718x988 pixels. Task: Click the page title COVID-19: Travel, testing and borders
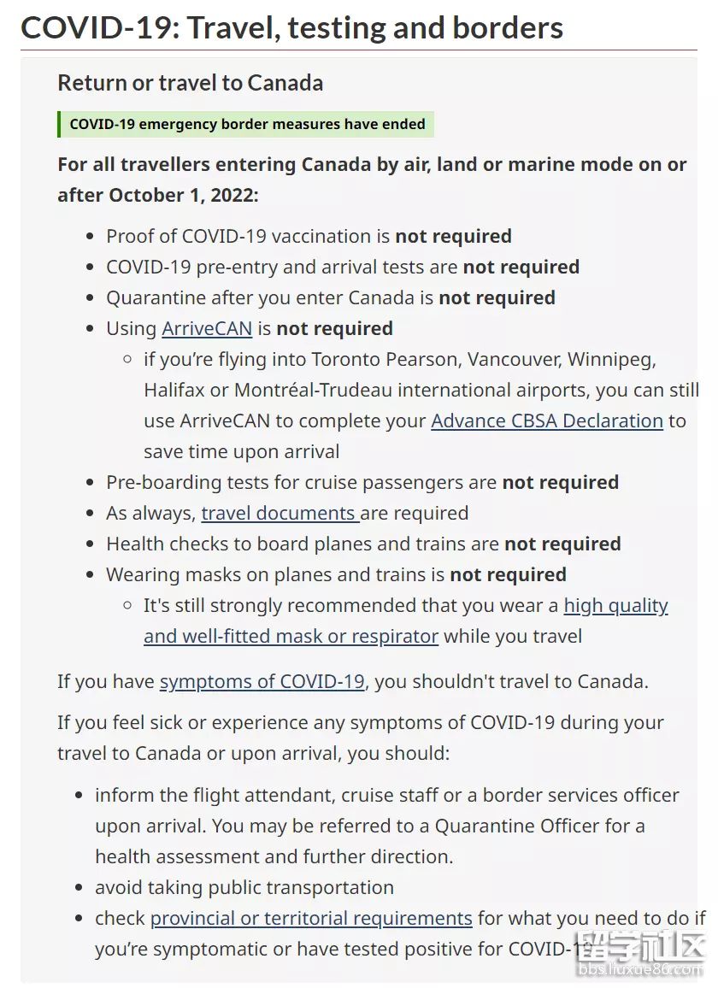(x=291, y=28)
